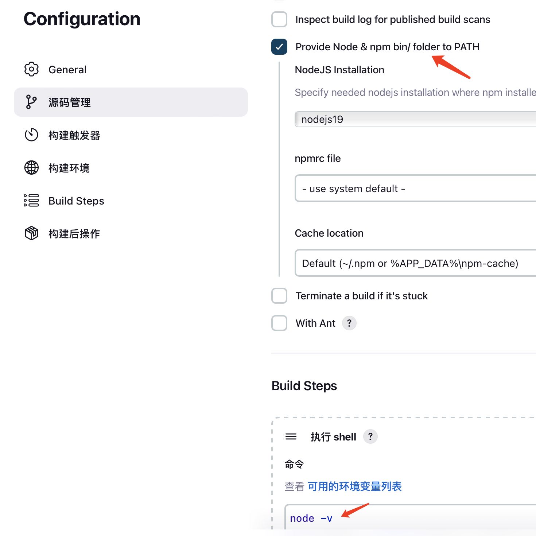This screenshot has width=536, height=536.
Task: Enable Inspect build log for published scans
Action: point(279,19)
